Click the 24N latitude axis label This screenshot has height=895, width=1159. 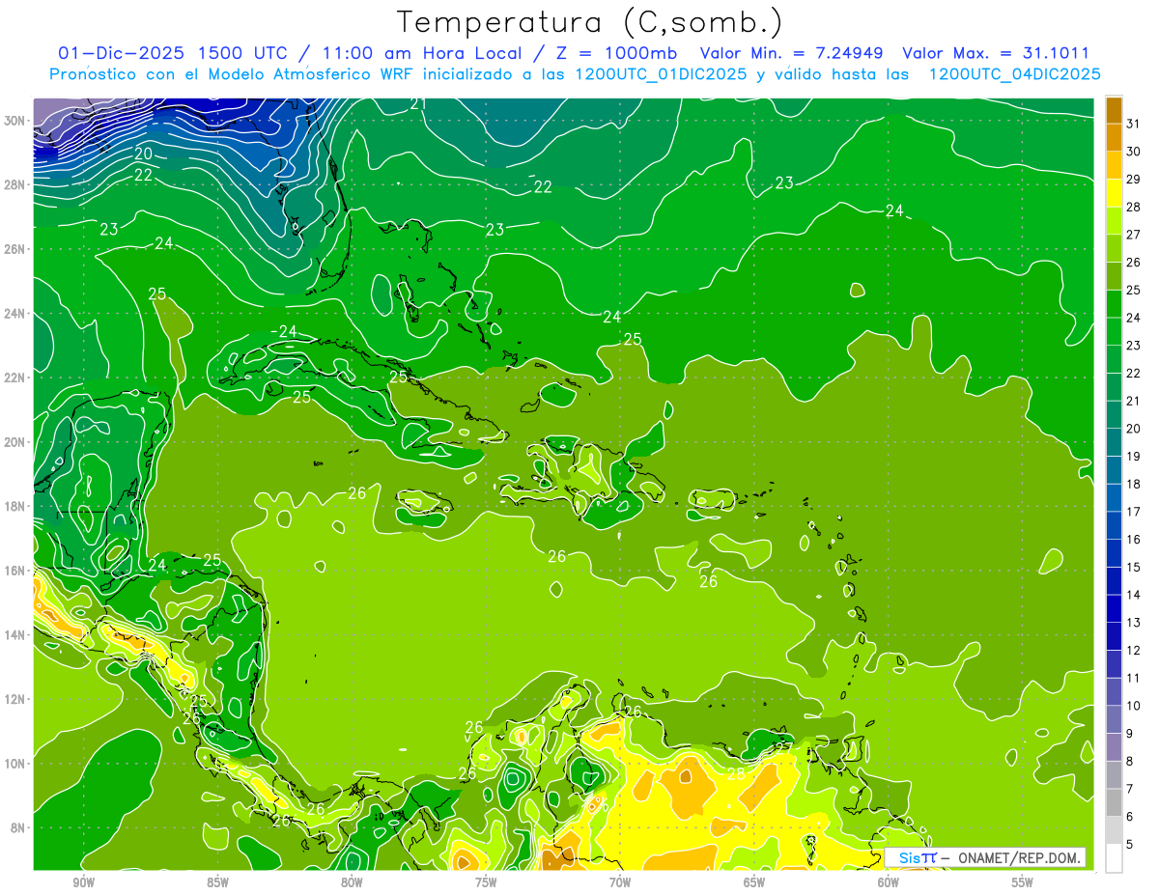(x=15, y=314)
